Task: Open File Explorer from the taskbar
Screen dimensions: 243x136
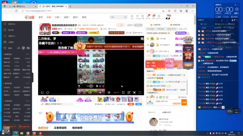Action: pos(22,133)
